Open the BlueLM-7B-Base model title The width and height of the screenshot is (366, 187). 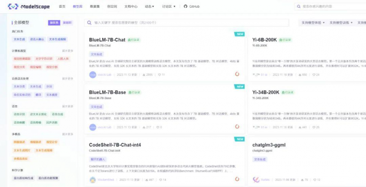pyautogui.click(x=108, y=92)
